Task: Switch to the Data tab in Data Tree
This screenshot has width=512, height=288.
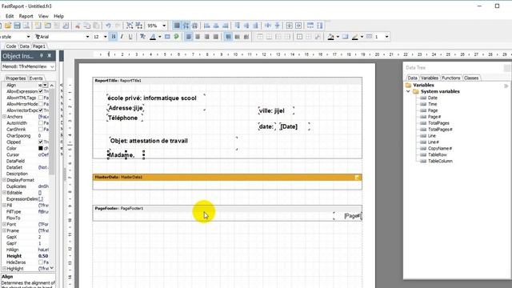Action: click(x=413, y=78)
